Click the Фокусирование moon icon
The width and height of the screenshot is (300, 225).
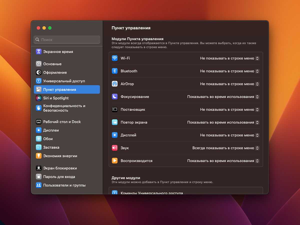(114, 97)
